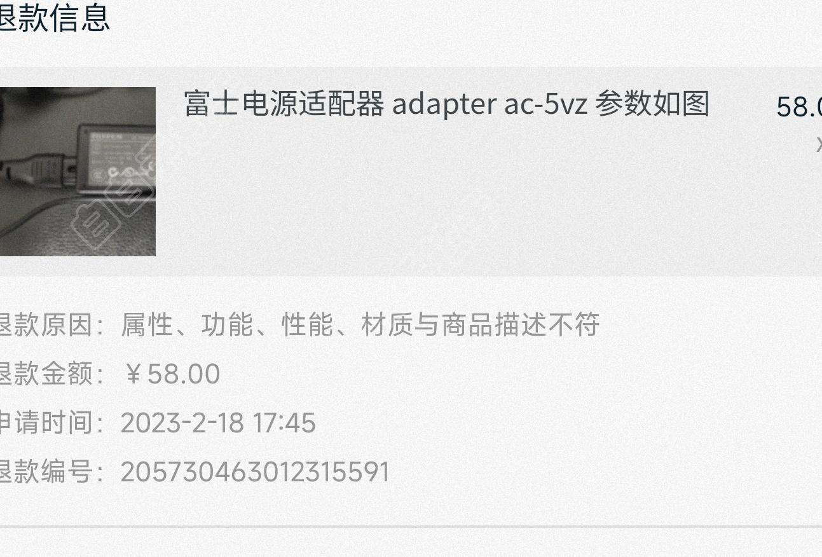The width and height of the screenshot is (822, 557).
Task: Open the Fuji adapter product thumbnail
Action: pos(78,172)
